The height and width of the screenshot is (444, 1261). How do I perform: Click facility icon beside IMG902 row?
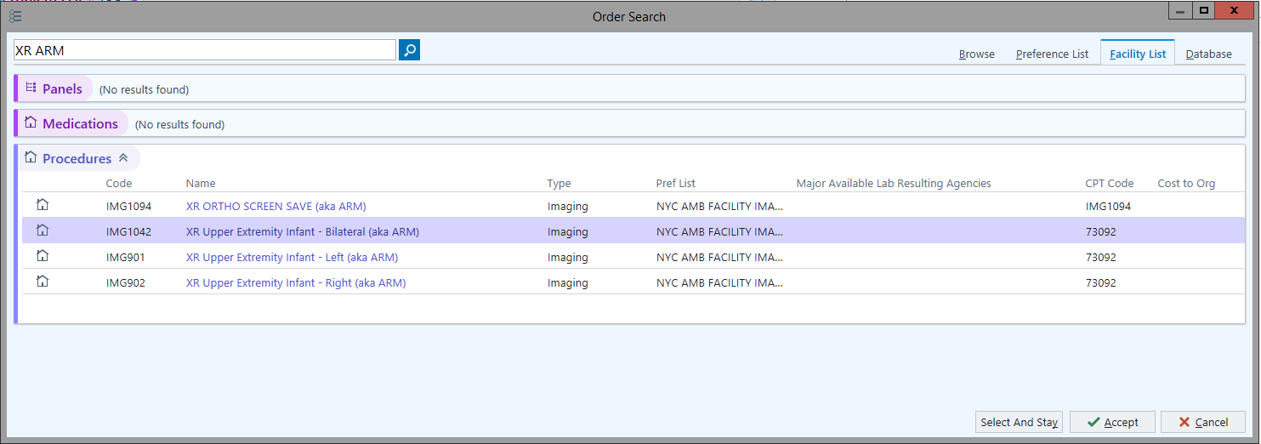(x=43, y=282)
